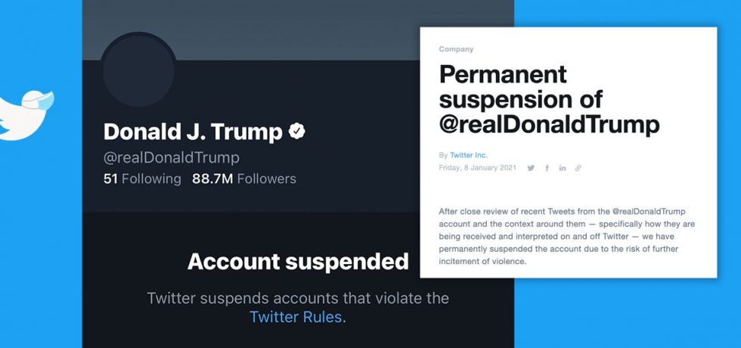Click the Donald J. Trump profile name
This screenshot has width=741, height=348.
tap(192, 132)
